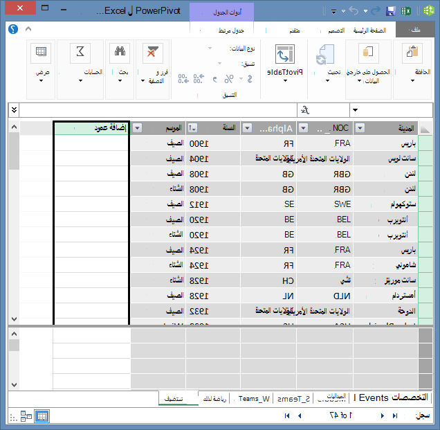Image resolution: width=440 pixels, height=430 pixels.
Task: Open المدينة column filter dropdown
Action: pos(360,128)
